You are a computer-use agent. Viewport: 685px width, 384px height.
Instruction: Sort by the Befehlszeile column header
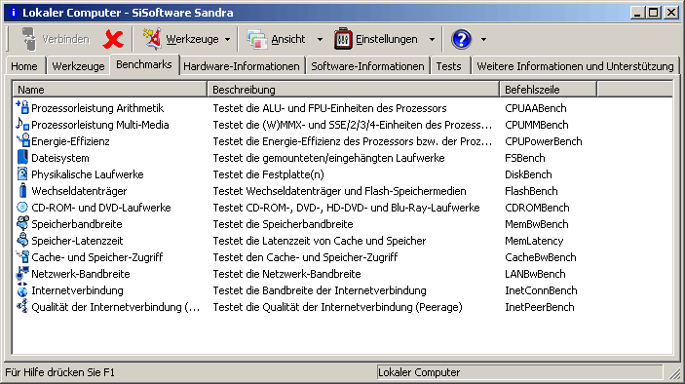pyautogui.click(x=548, y=90)
